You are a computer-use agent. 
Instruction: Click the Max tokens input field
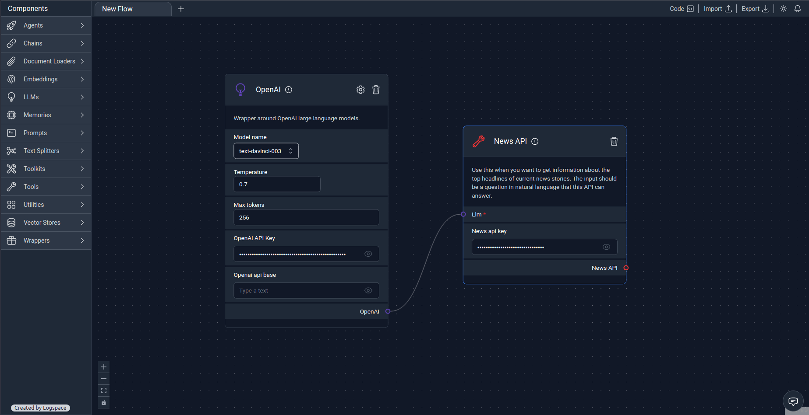point(306,217)
